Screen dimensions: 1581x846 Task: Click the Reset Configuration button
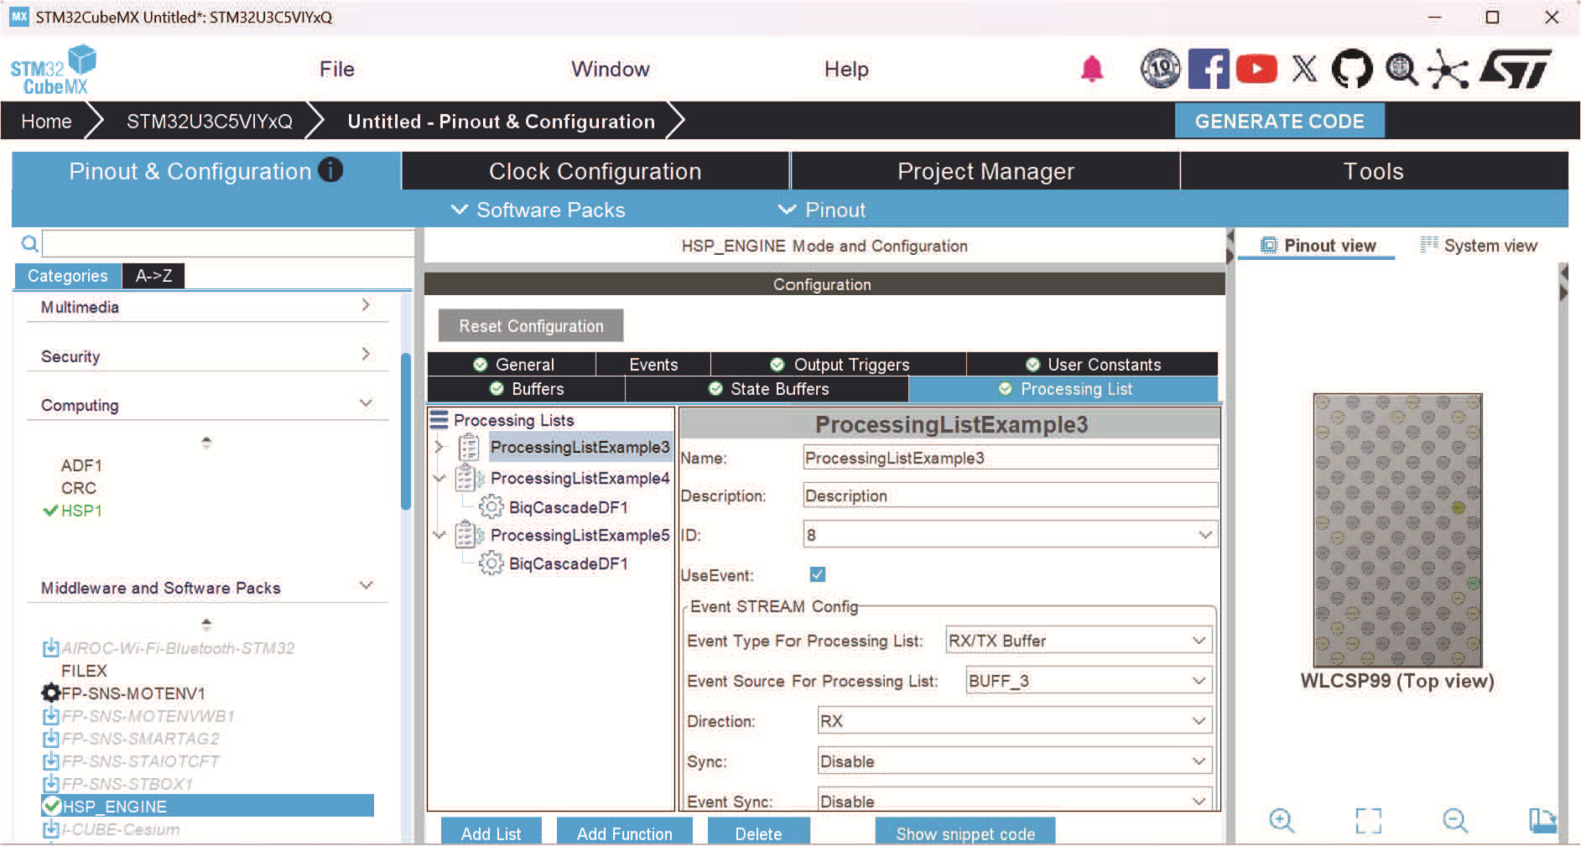pyautogui.click(x=531, y=325)
